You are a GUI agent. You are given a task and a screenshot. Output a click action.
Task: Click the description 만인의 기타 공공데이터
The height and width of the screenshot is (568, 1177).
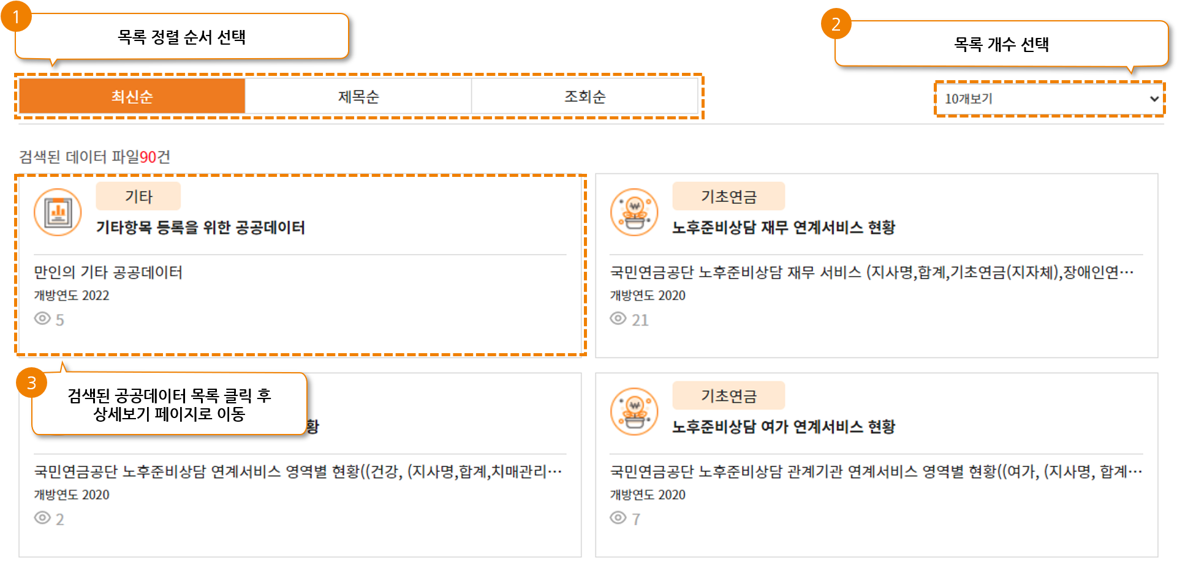[x=108, y=272]
